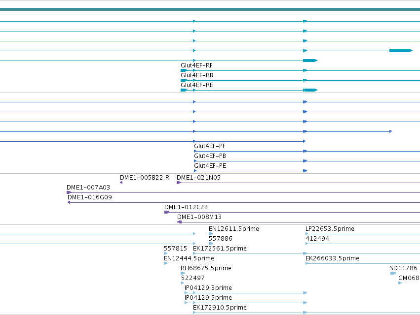
Task: Select the EK266033.5prime EST label
Action: point(332,258)
